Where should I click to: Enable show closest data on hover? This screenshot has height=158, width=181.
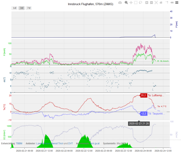[x=172, y=3]
